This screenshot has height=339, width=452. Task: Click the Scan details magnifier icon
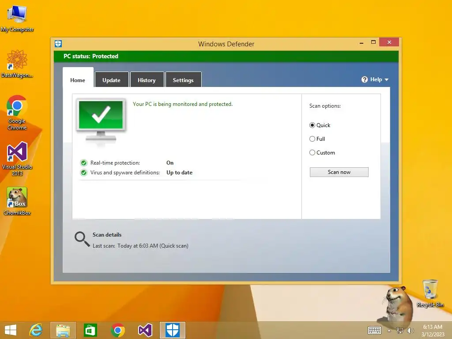click(82, 239)
